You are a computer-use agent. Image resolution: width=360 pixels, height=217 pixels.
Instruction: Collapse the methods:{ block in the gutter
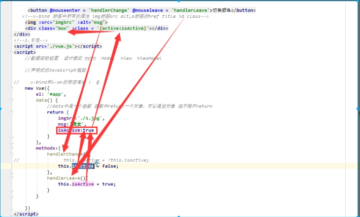(11, 148)
